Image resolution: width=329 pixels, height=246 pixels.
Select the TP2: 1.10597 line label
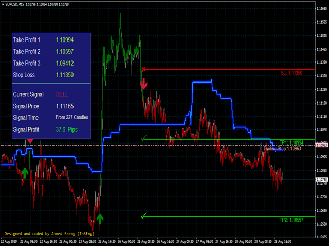[291, 220]
